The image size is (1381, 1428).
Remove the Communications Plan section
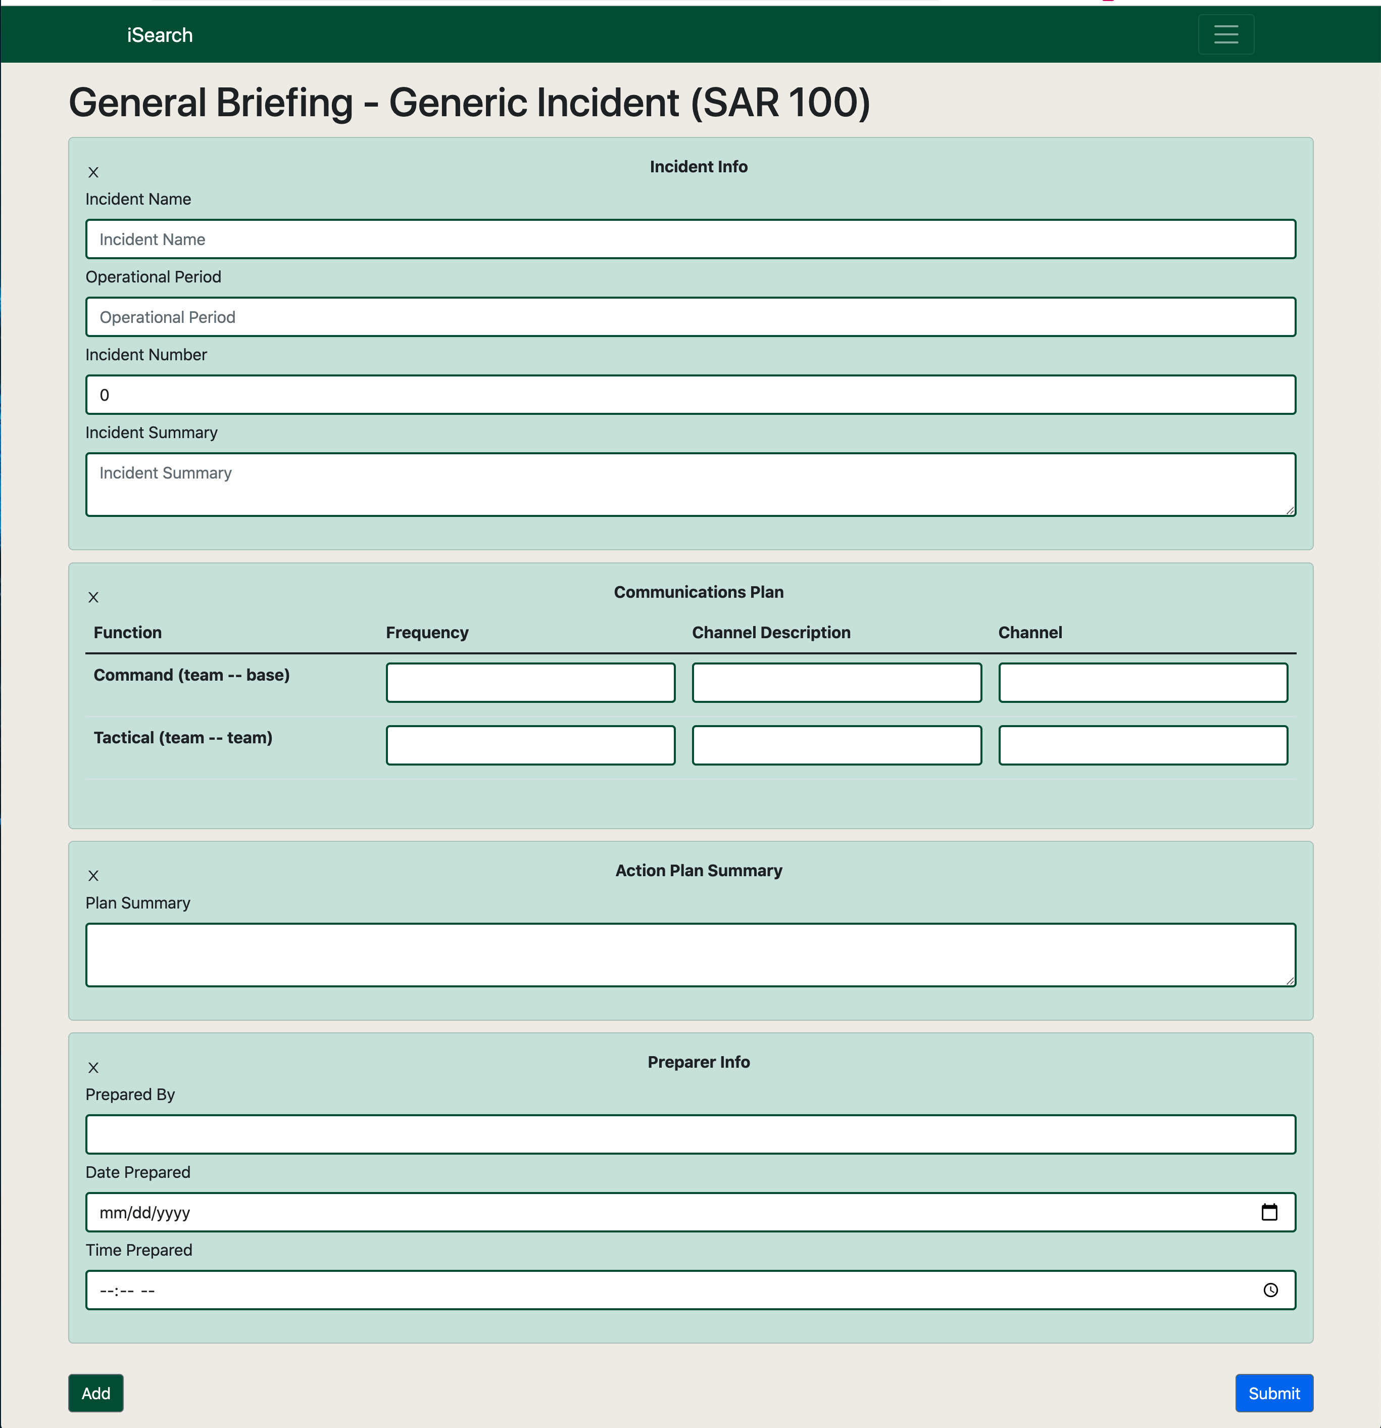93,597
